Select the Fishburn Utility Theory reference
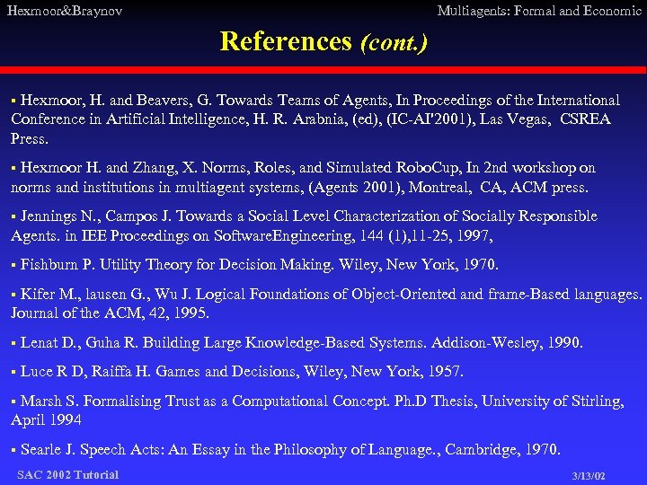Screen dimensions: 647x485 click(255, 264)
